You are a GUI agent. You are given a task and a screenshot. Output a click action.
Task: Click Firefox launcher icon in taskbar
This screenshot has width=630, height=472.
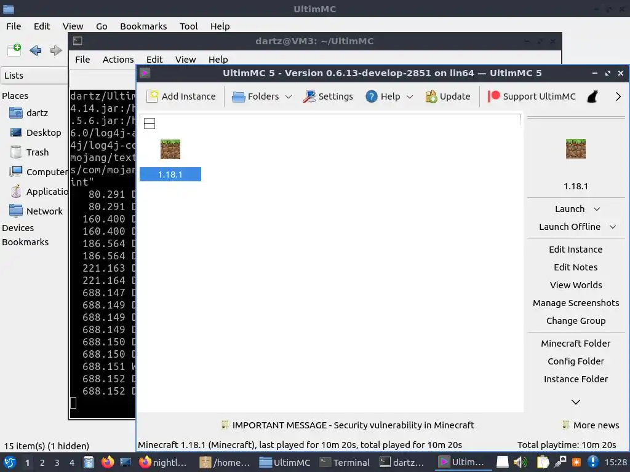[x=107, y=462]
